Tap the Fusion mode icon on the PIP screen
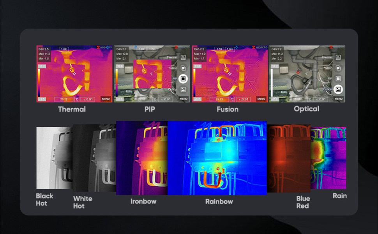378x234 pixels. (x=183, y=68)
